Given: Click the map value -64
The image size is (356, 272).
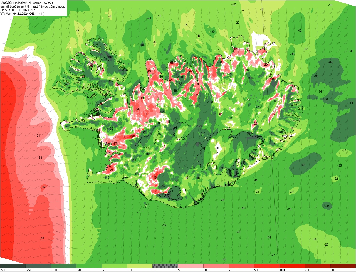Looking at the screenshot, I should [330, 62].
